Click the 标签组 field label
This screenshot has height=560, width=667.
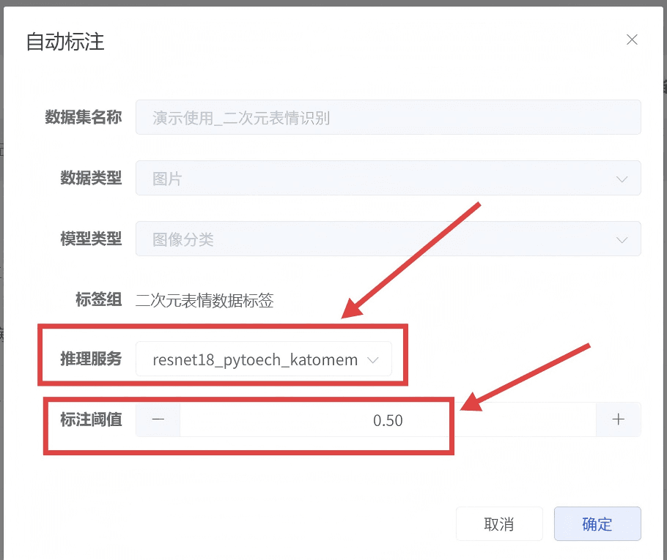[x=98, y=299]
